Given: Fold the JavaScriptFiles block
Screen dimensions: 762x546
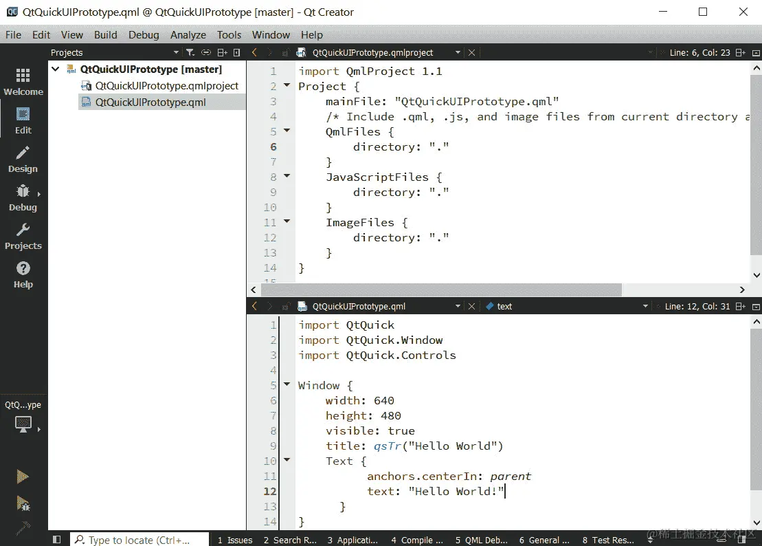Looking at the screenshot, I should (287, 175).
